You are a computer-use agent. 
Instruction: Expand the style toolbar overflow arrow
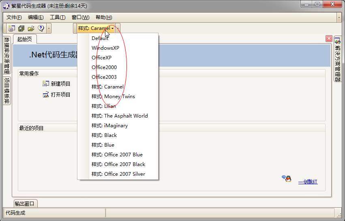point(118,28)
